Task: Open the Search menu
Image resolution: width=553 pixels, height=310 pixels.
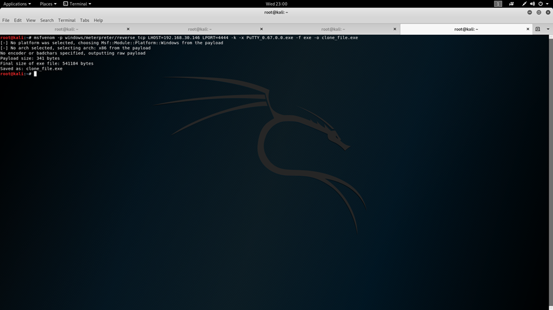Action: point(47,21)
